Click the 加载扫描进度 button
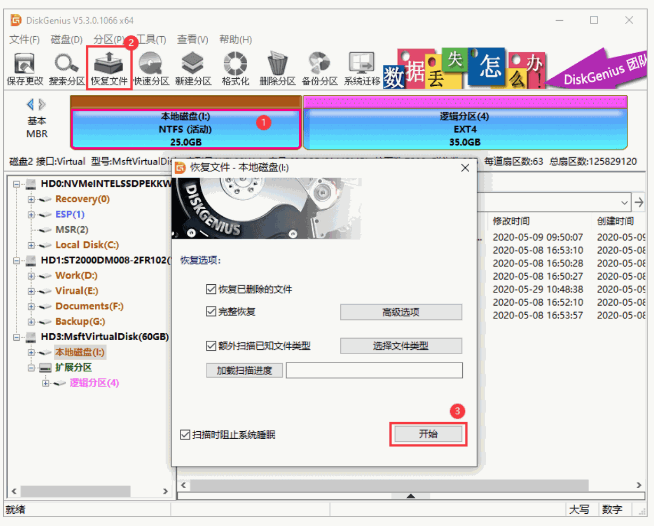Screen dimensions: 654x526 tap(244, 371)
